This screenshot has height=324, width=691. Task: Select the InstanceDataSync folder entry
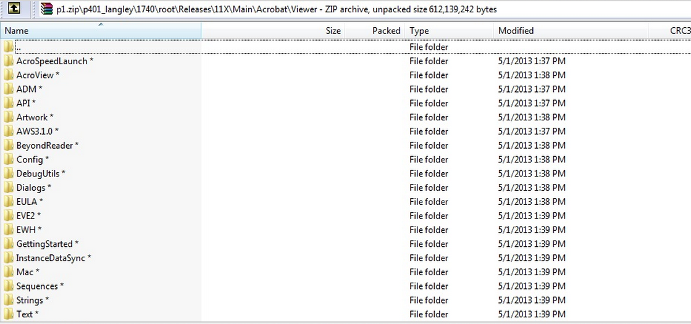click(53, 259)
